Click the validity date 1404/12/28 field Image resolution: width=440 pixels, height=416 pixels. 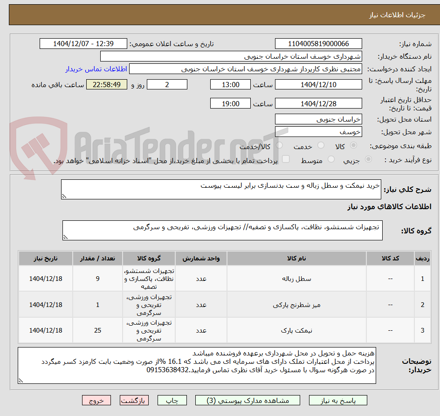tap(318, 103)
